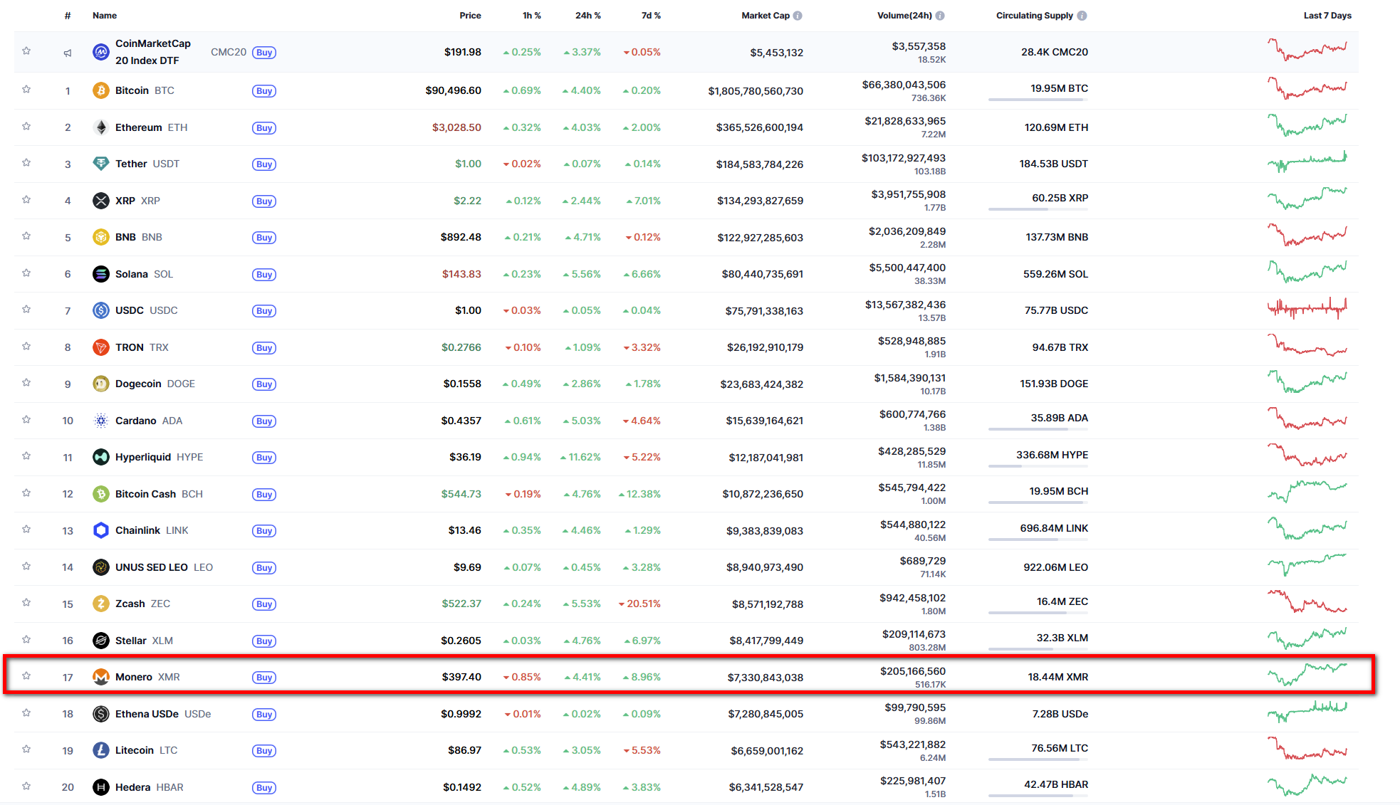Sort by 24h % column header

[587, 16]
